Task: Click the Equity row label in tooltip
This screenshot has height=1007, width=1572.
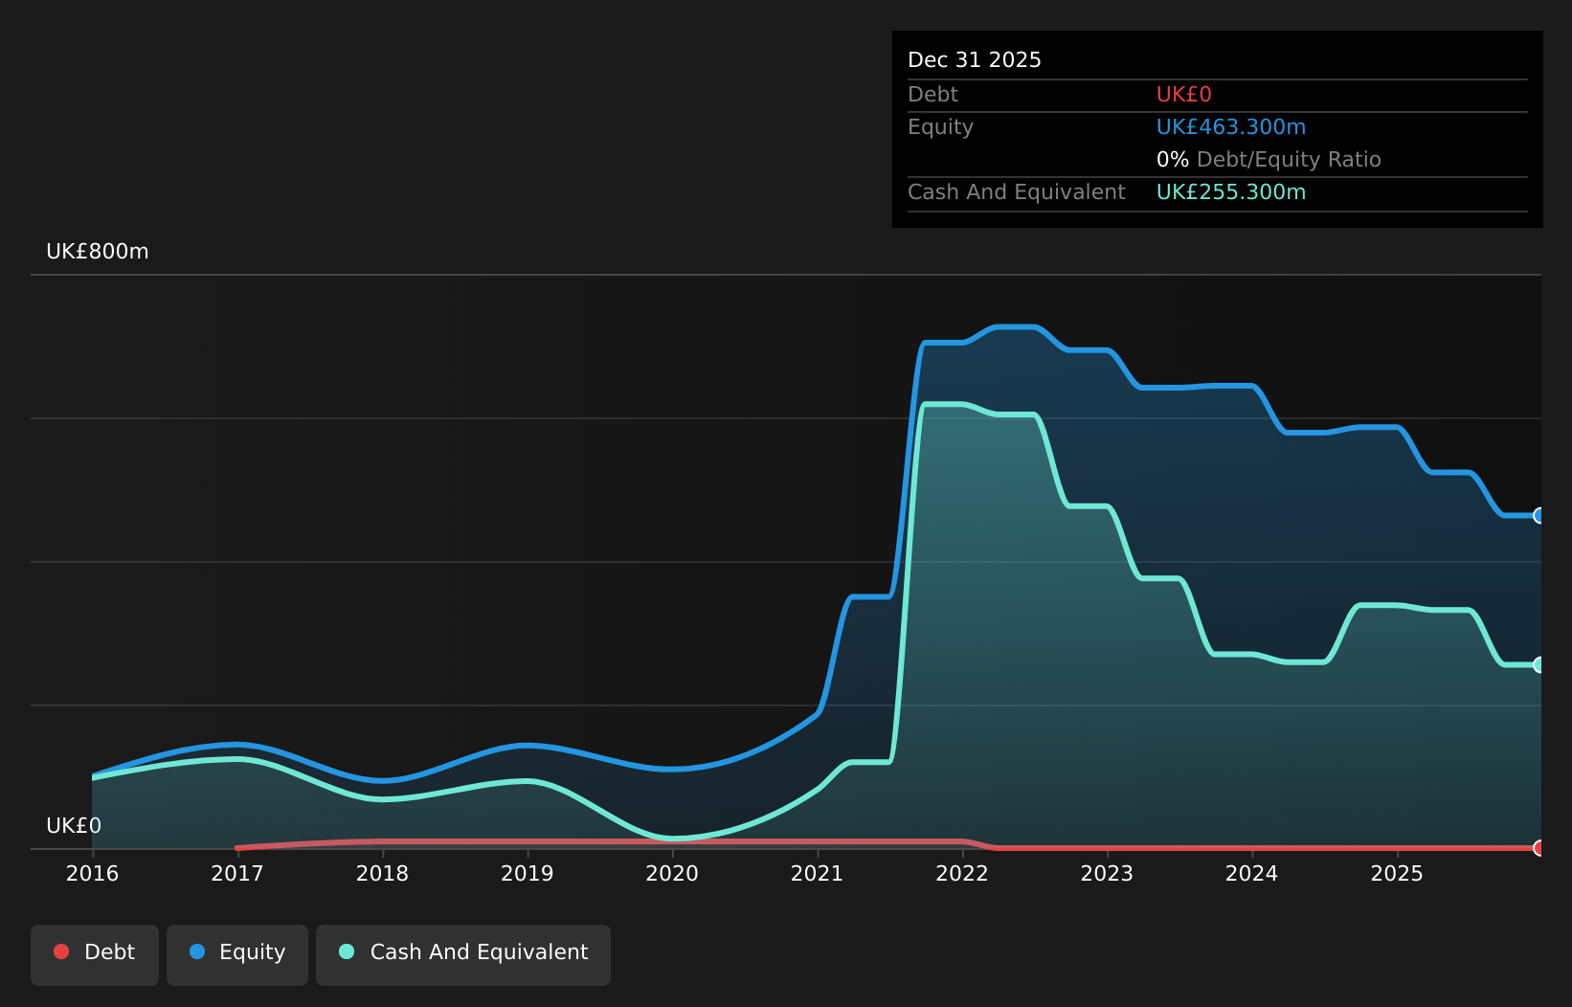Action: 940,127
